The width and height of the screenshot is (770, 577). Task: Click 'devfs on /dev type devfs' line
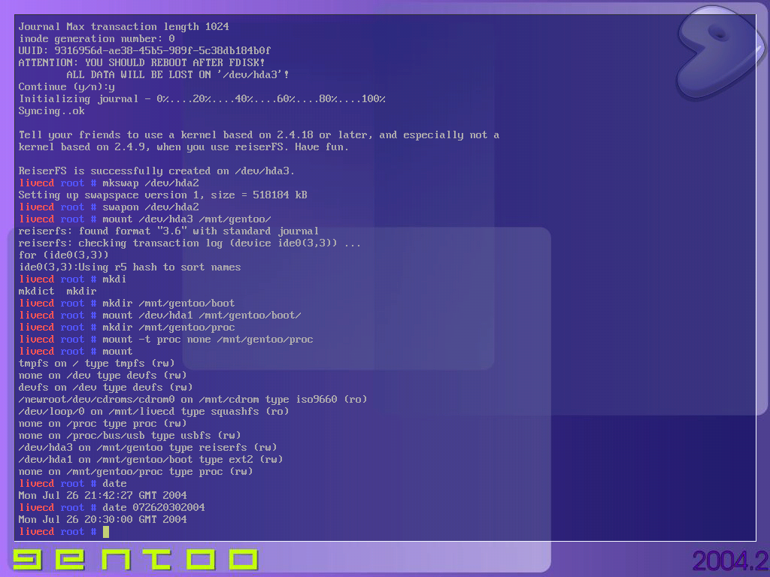click(x=105, y=388)
